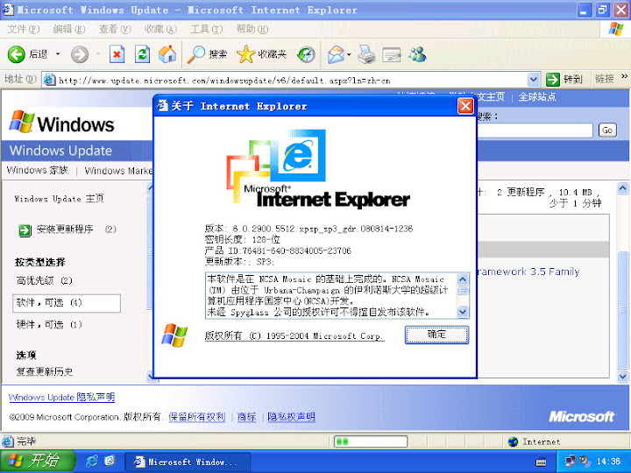Open the Windows Update 隐私声明 link
The width and height of the screenshot is (631, 473).
click(x=61, y=398)
